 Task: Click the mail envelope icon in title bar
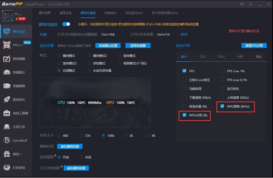pyautogui.click(x=242, y=4)
